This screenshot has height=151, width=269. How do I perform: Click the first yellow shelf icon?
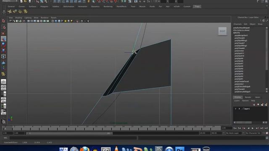(10, 11)
